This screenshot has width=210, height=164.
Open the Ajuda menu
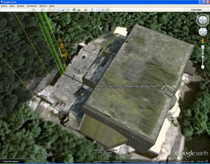click(x=52, y=6)
